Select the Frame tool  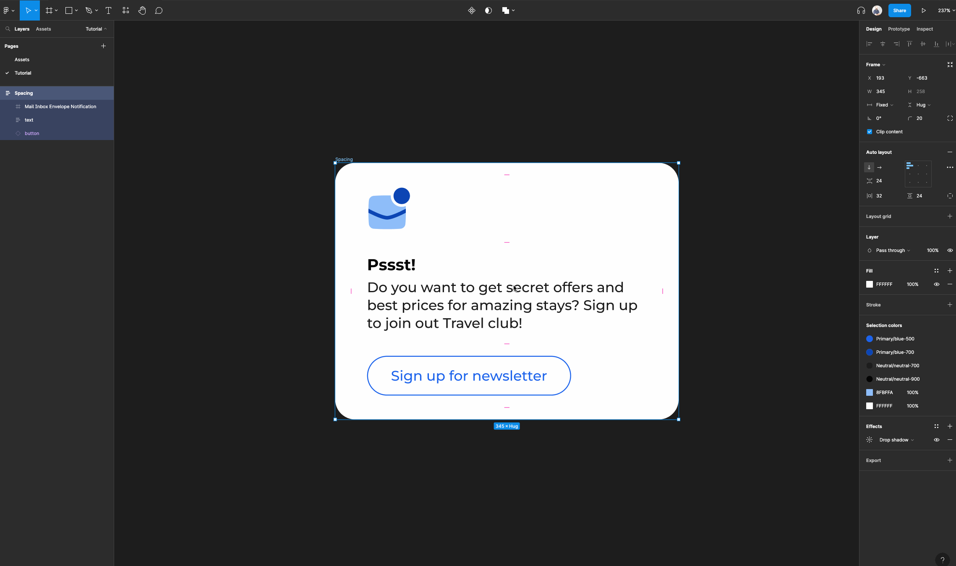[49, 10]
